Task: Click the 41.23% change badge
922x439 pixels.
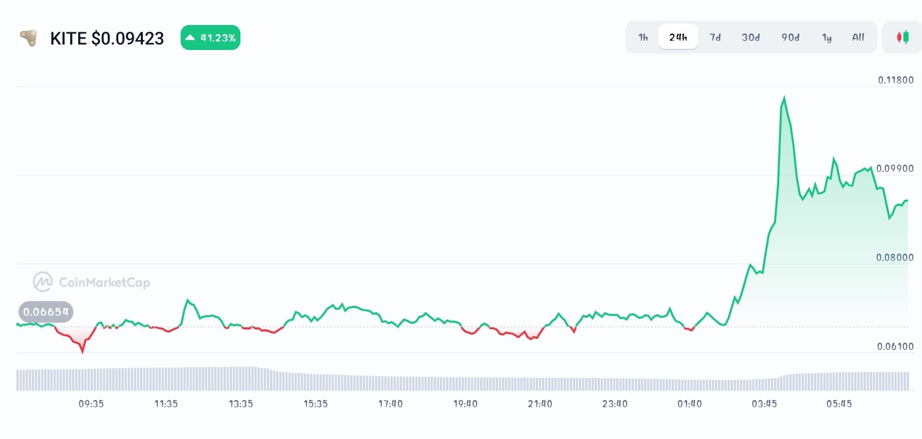Action: (211, 38)
